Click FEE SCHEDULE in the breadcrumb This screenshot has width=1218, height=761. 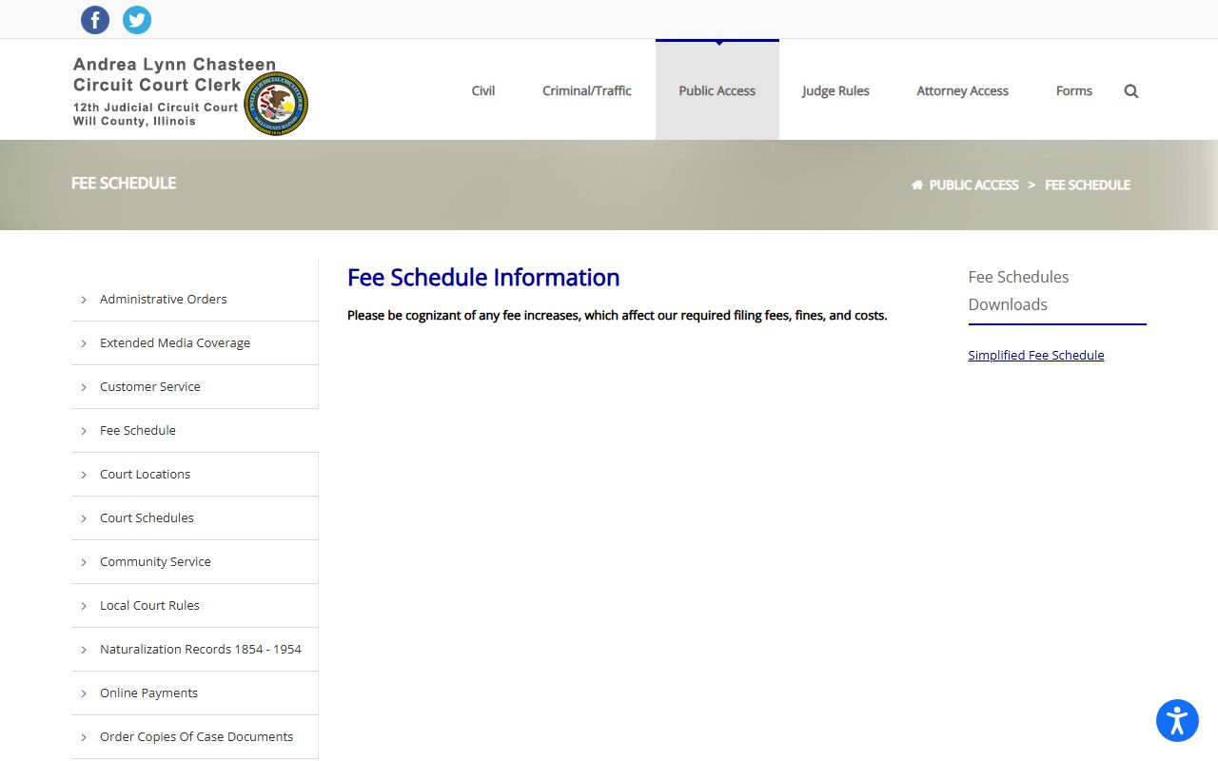tap(1088, 185)
